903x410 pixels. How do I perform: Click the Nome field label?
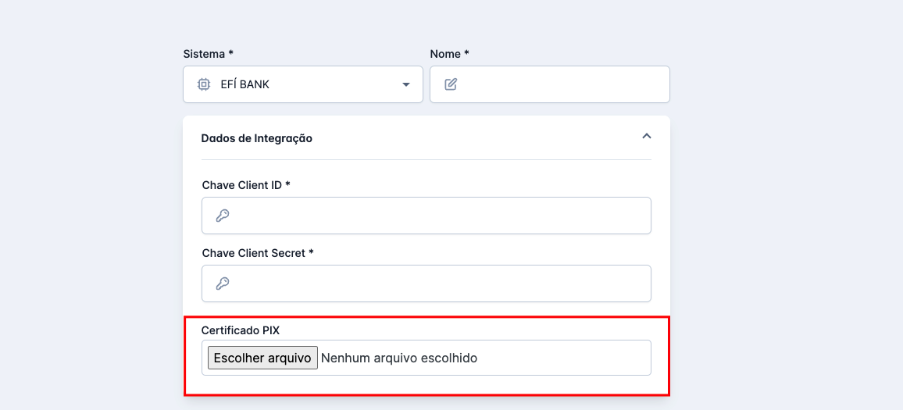click(x=449, y=54)
